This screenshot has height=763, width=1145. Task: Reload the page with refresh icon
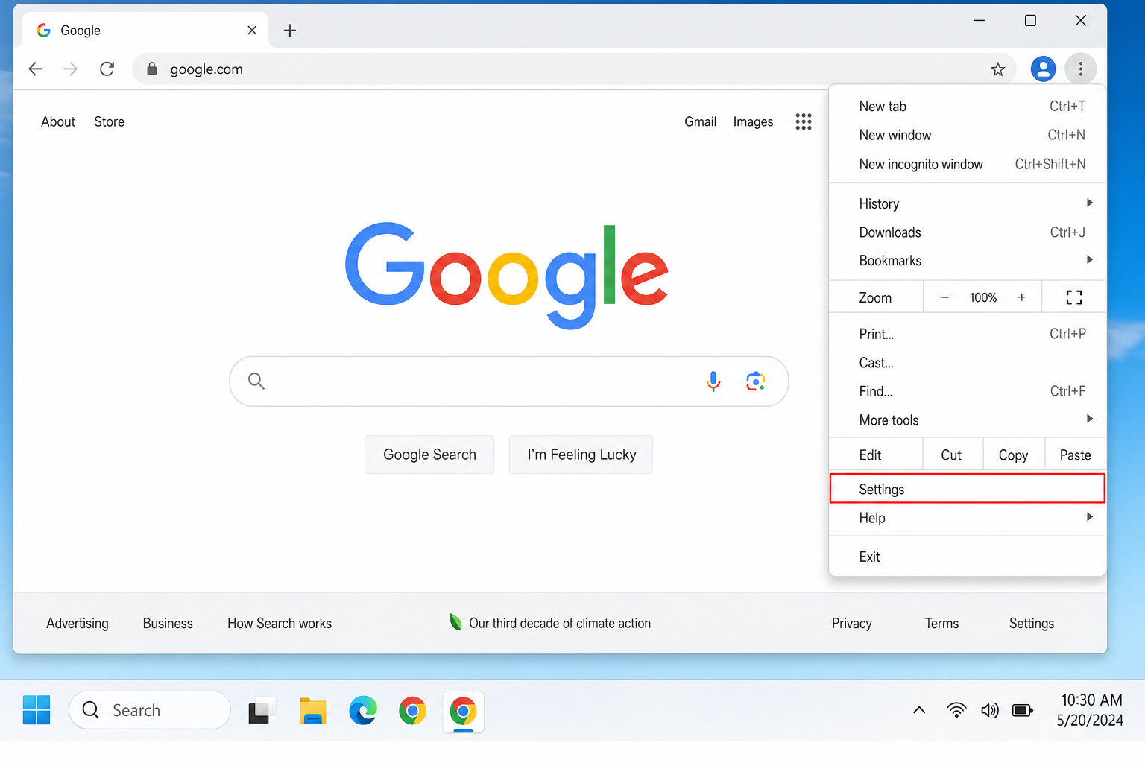click(x=107, y=69)
